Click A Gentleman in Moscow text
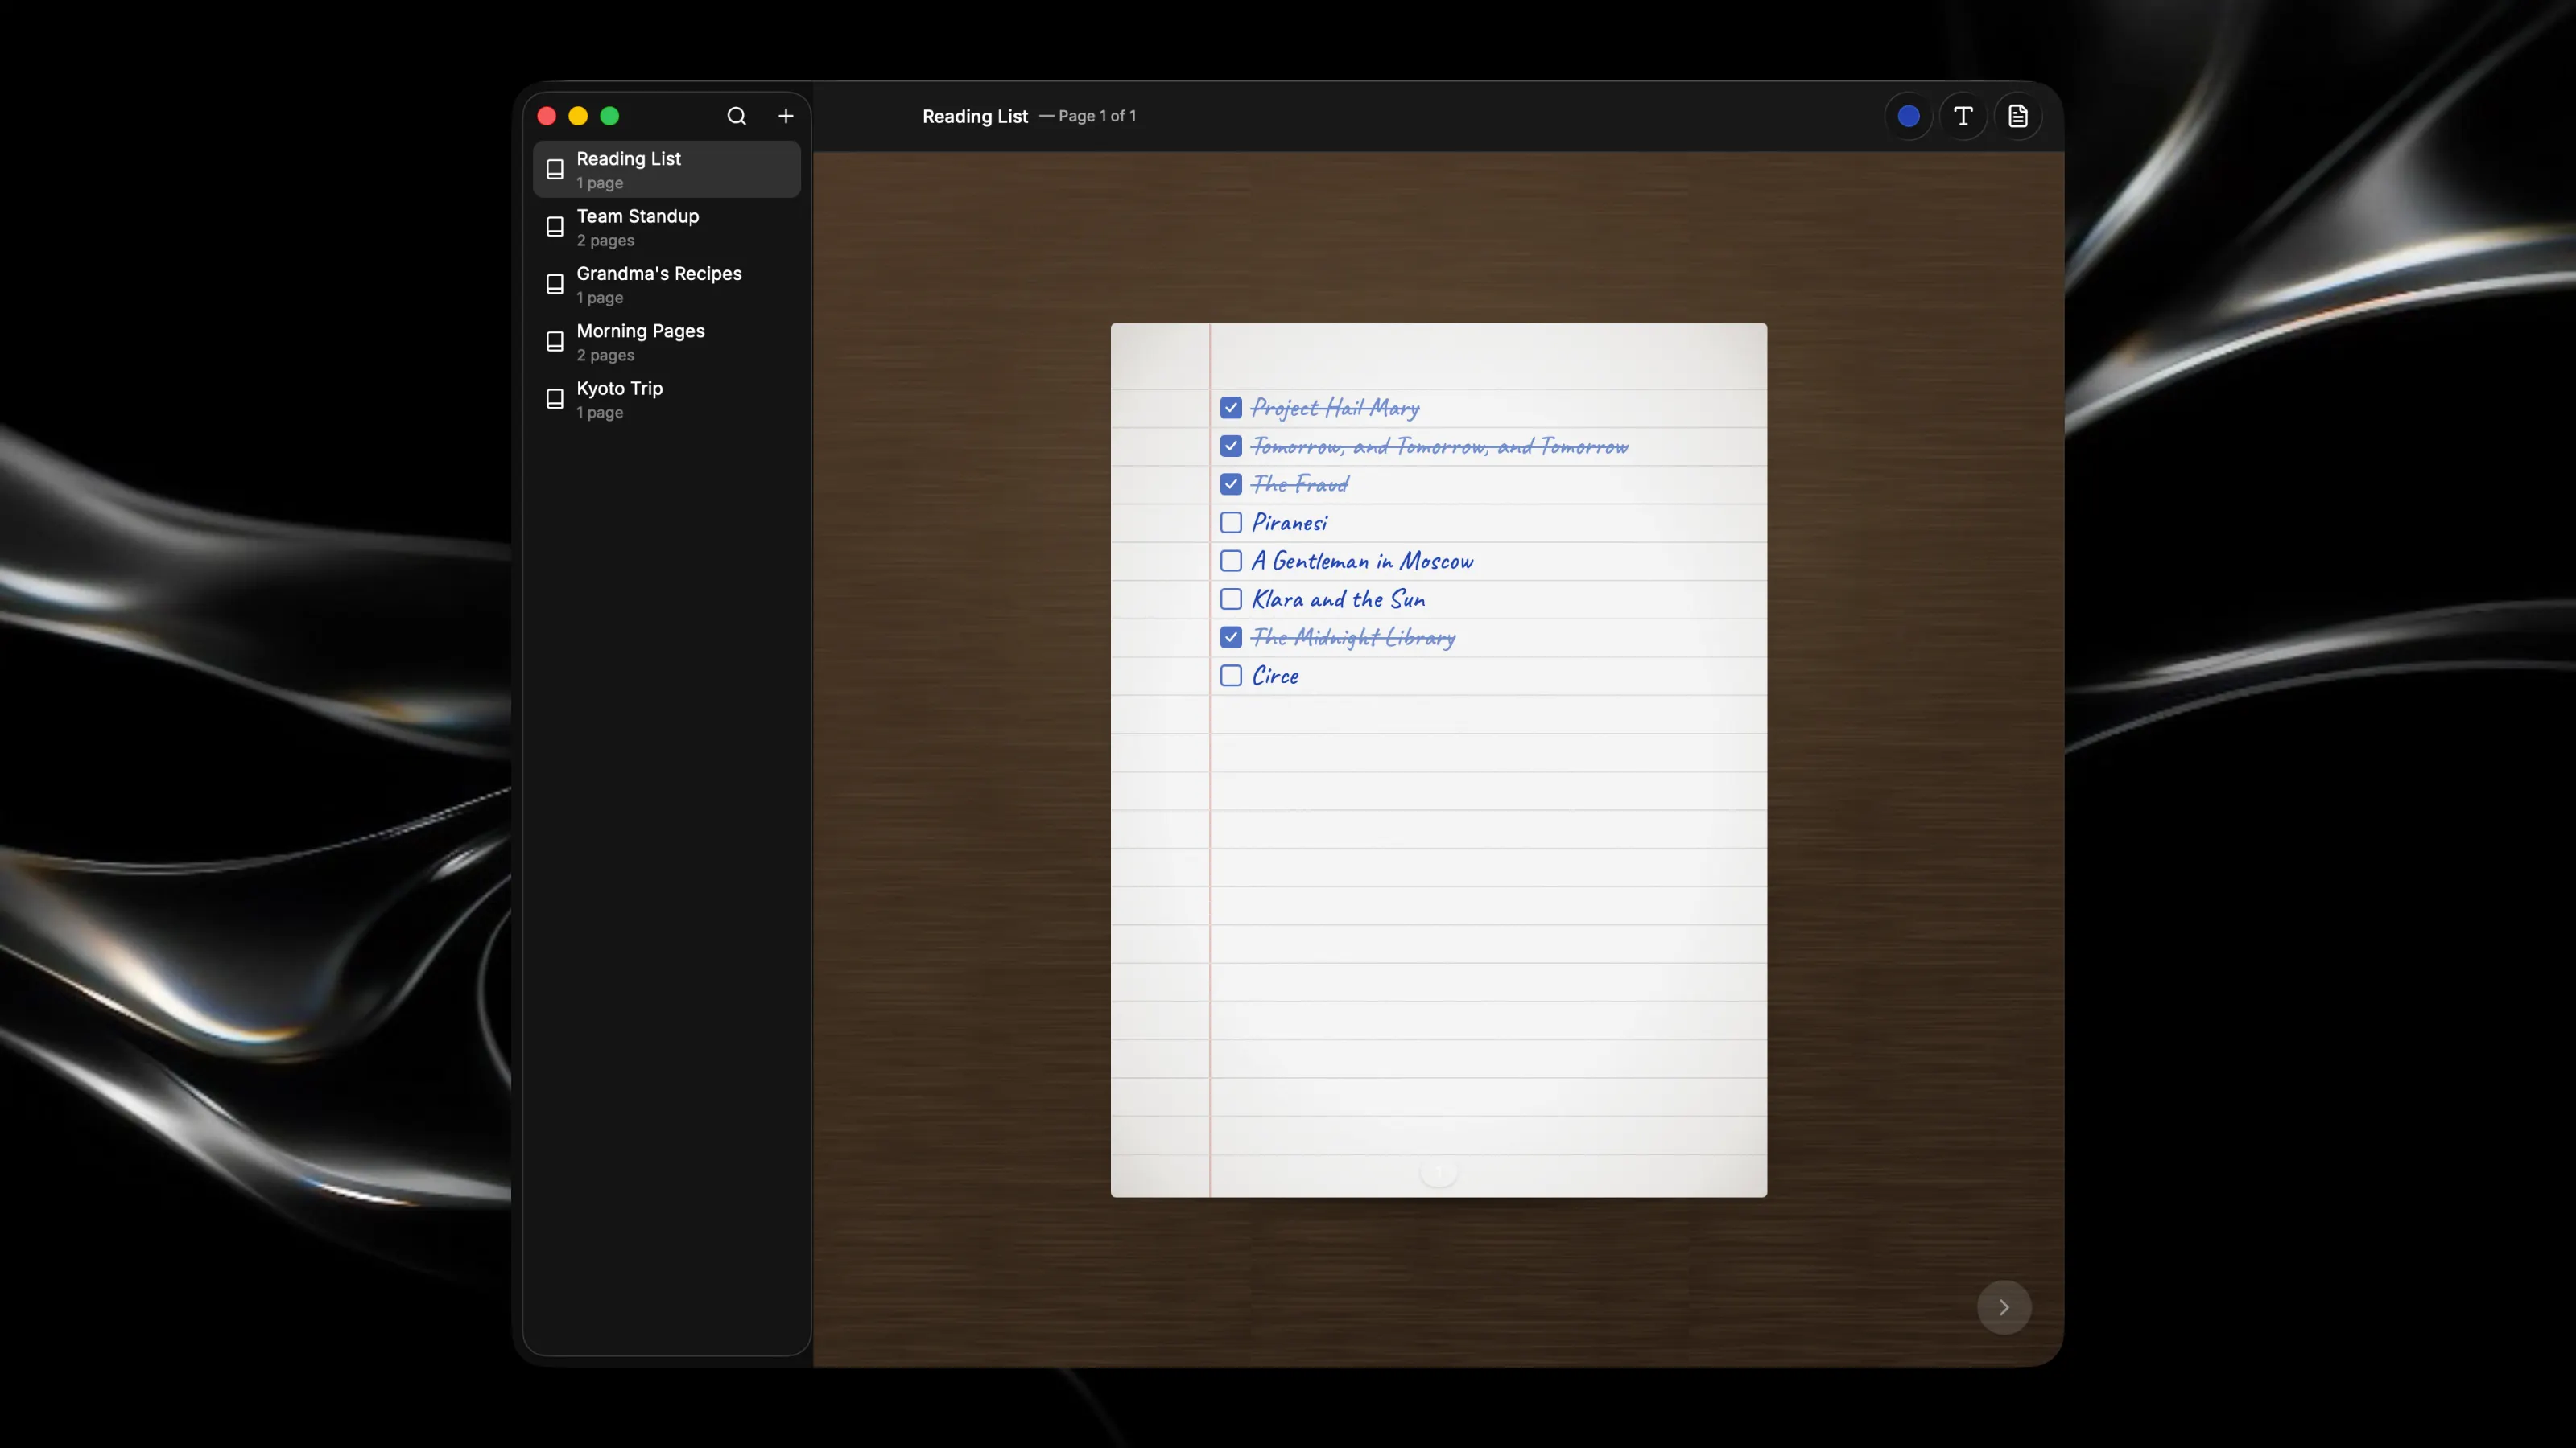Viewport: 2576px width, 1448px height. point(1362,561)
